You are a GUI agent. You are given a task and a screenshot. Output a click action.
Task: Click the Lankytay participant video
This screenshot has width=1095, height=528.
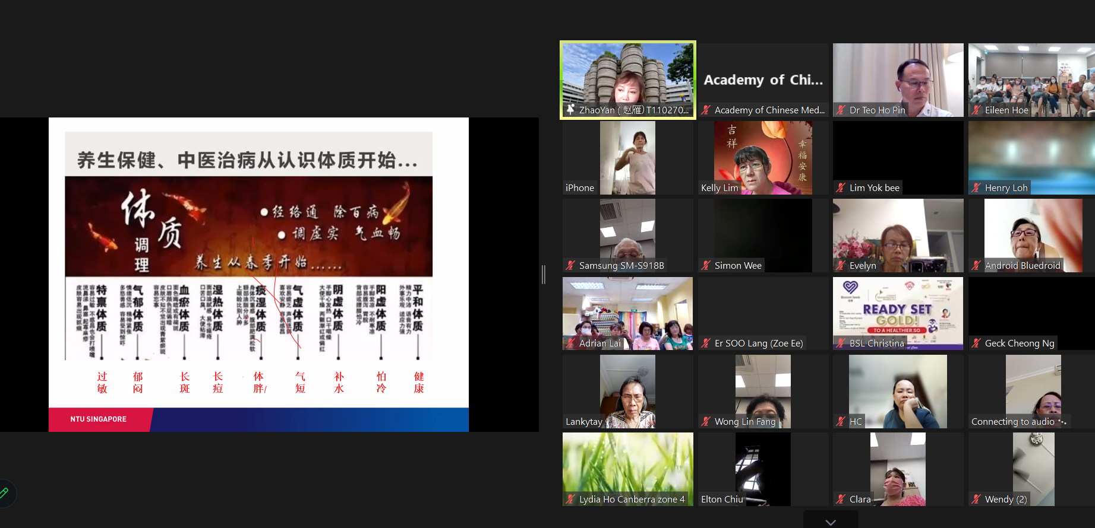pyautogui.click(x=627, y=391)
